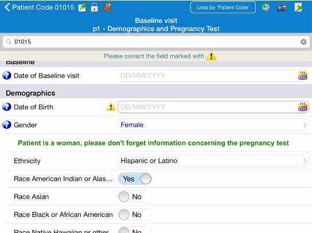
Task: Open calendar picker for Date of Baseline visit
Action: tap(302, 76)
